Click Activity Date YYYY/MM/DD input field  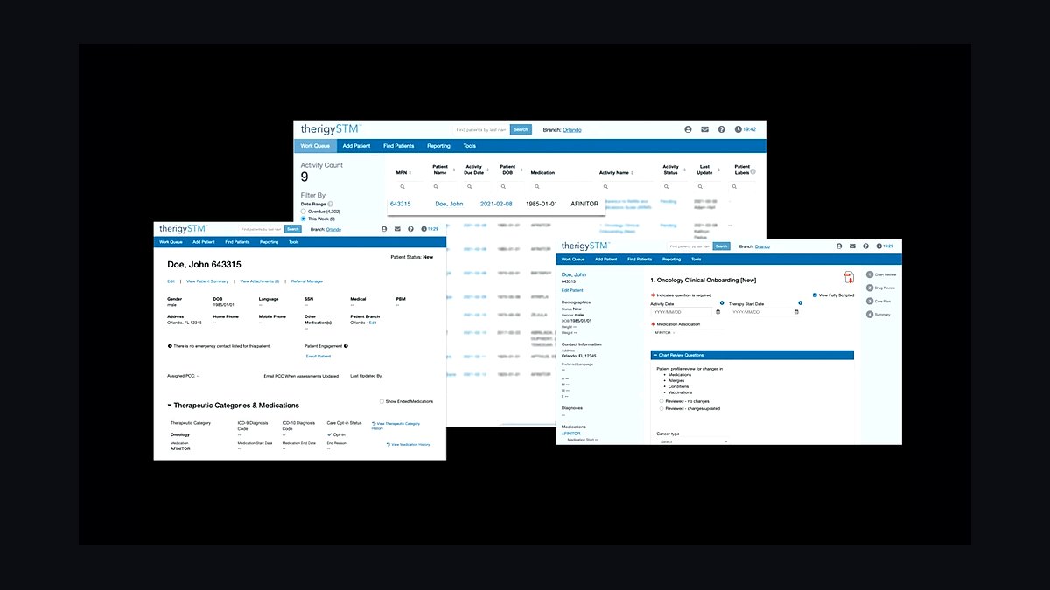[682, 312]
